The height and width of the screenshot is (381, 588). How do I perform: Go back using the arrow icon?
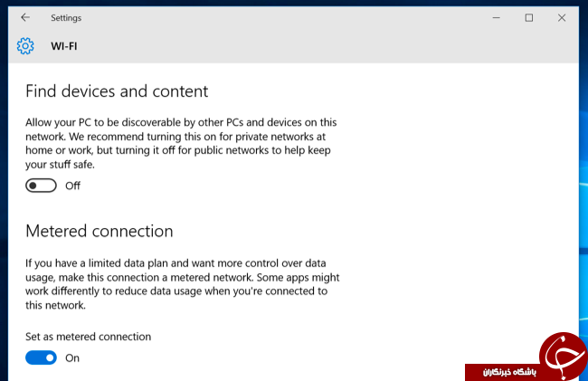[25, 17]
